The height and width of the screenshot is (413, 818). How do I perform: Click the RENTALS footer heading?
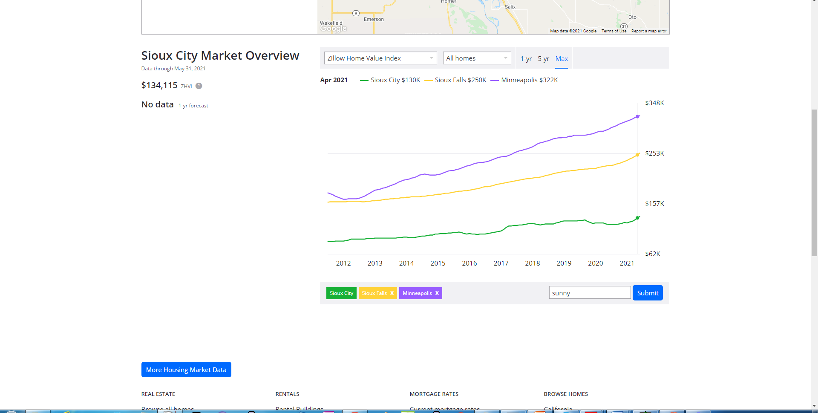[288, 394]
